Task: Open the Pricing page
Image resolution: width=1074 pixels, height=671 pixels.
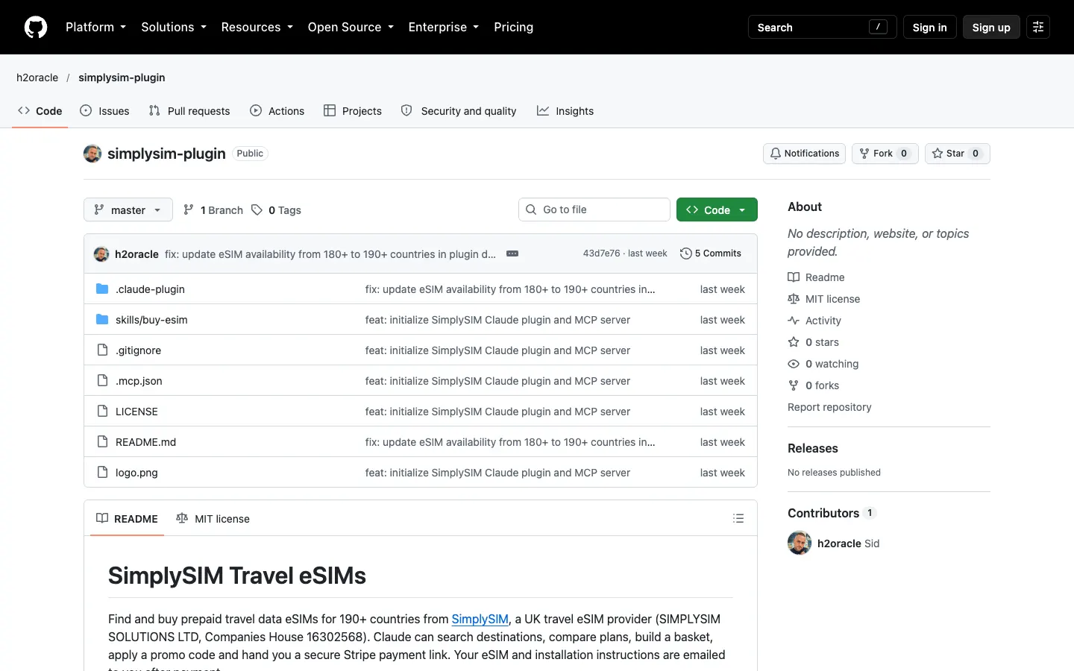Action: point(513,27)
